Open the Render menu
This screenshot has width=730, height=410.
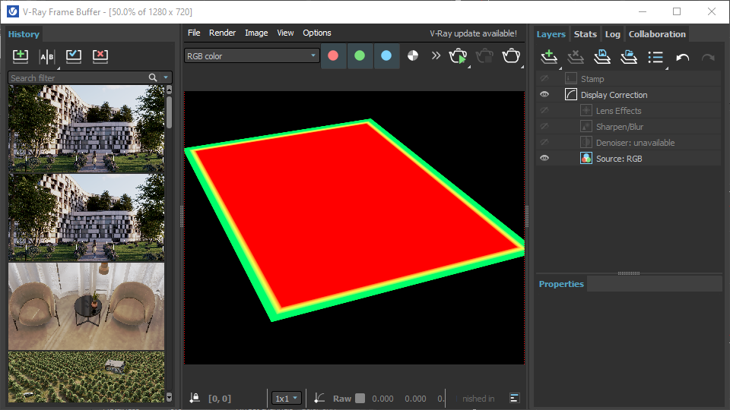(x=222, y=33)
